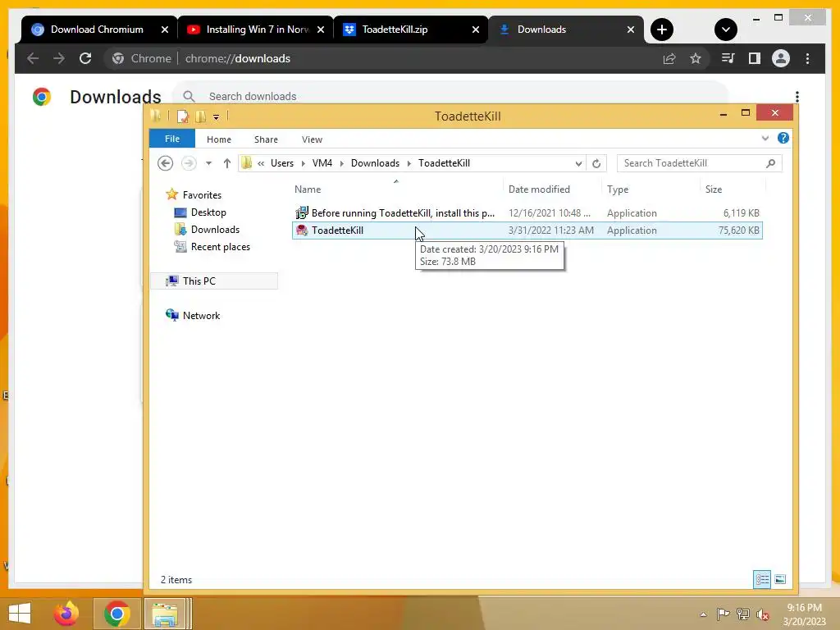The width and height of the screenshot is (840, 630).
Task: Open browser tab search dropdown
Action: (726, 30)
